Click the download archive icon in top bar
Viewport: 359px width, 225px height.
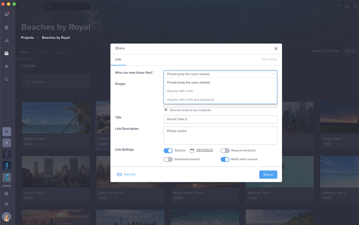pos(347,6)
